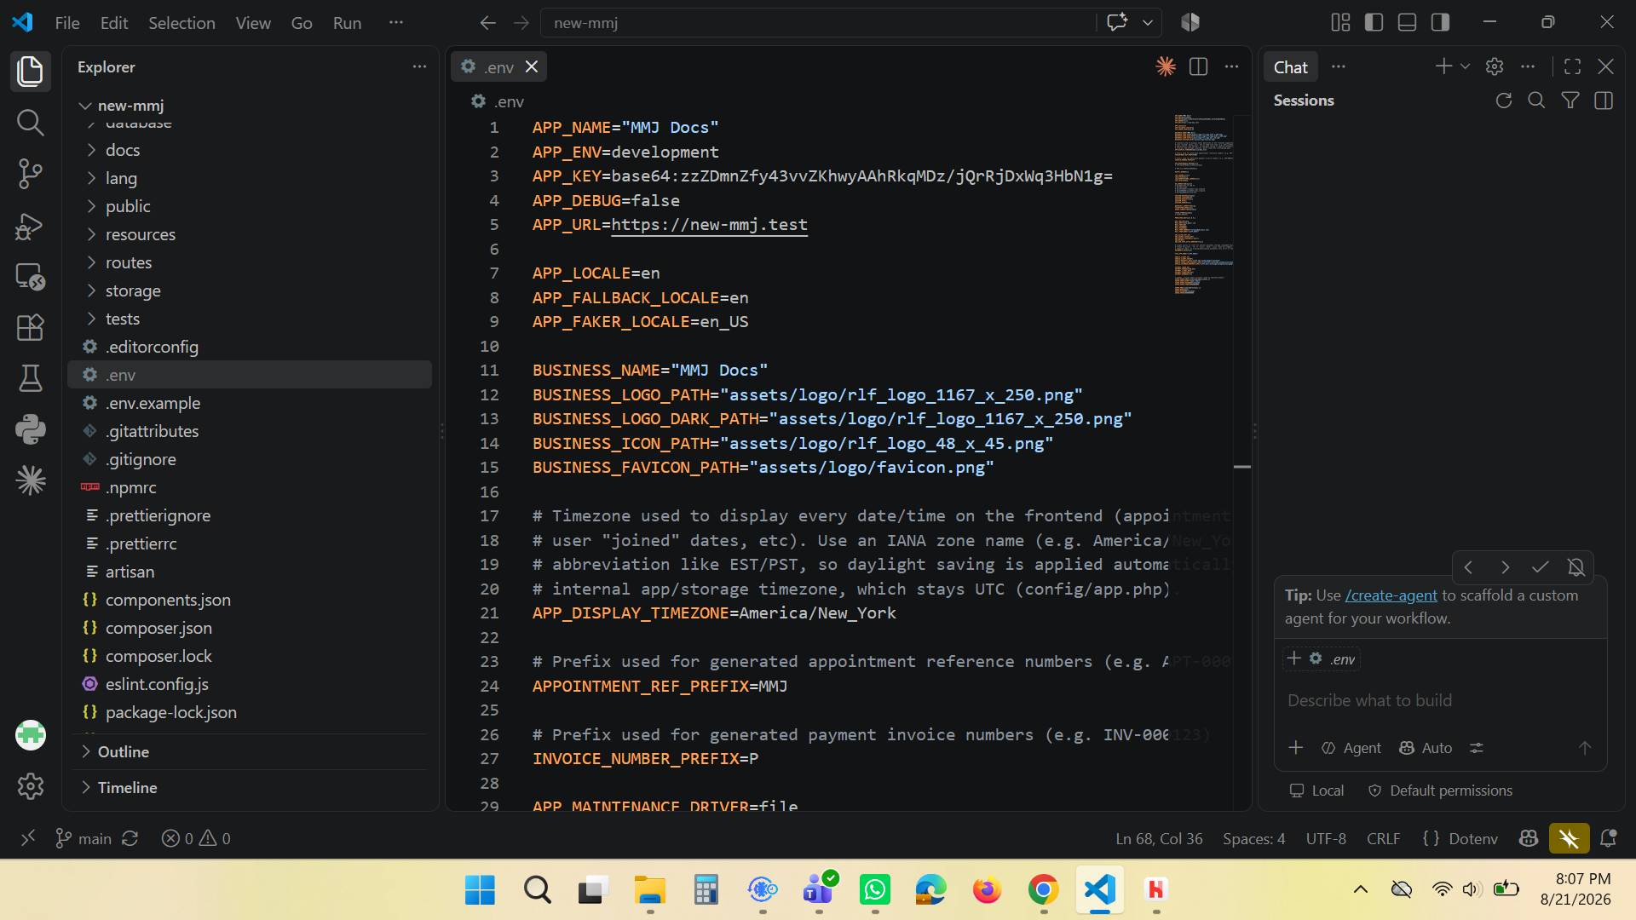This screenshot has width=1636, height=920.
Task: Click the Split Editor Right icon
Action: [x=1198, y=66]
